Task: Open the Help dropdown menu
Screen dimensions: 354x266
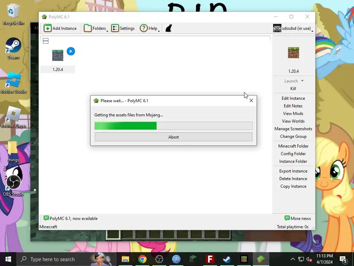Action: coord(150,28)
